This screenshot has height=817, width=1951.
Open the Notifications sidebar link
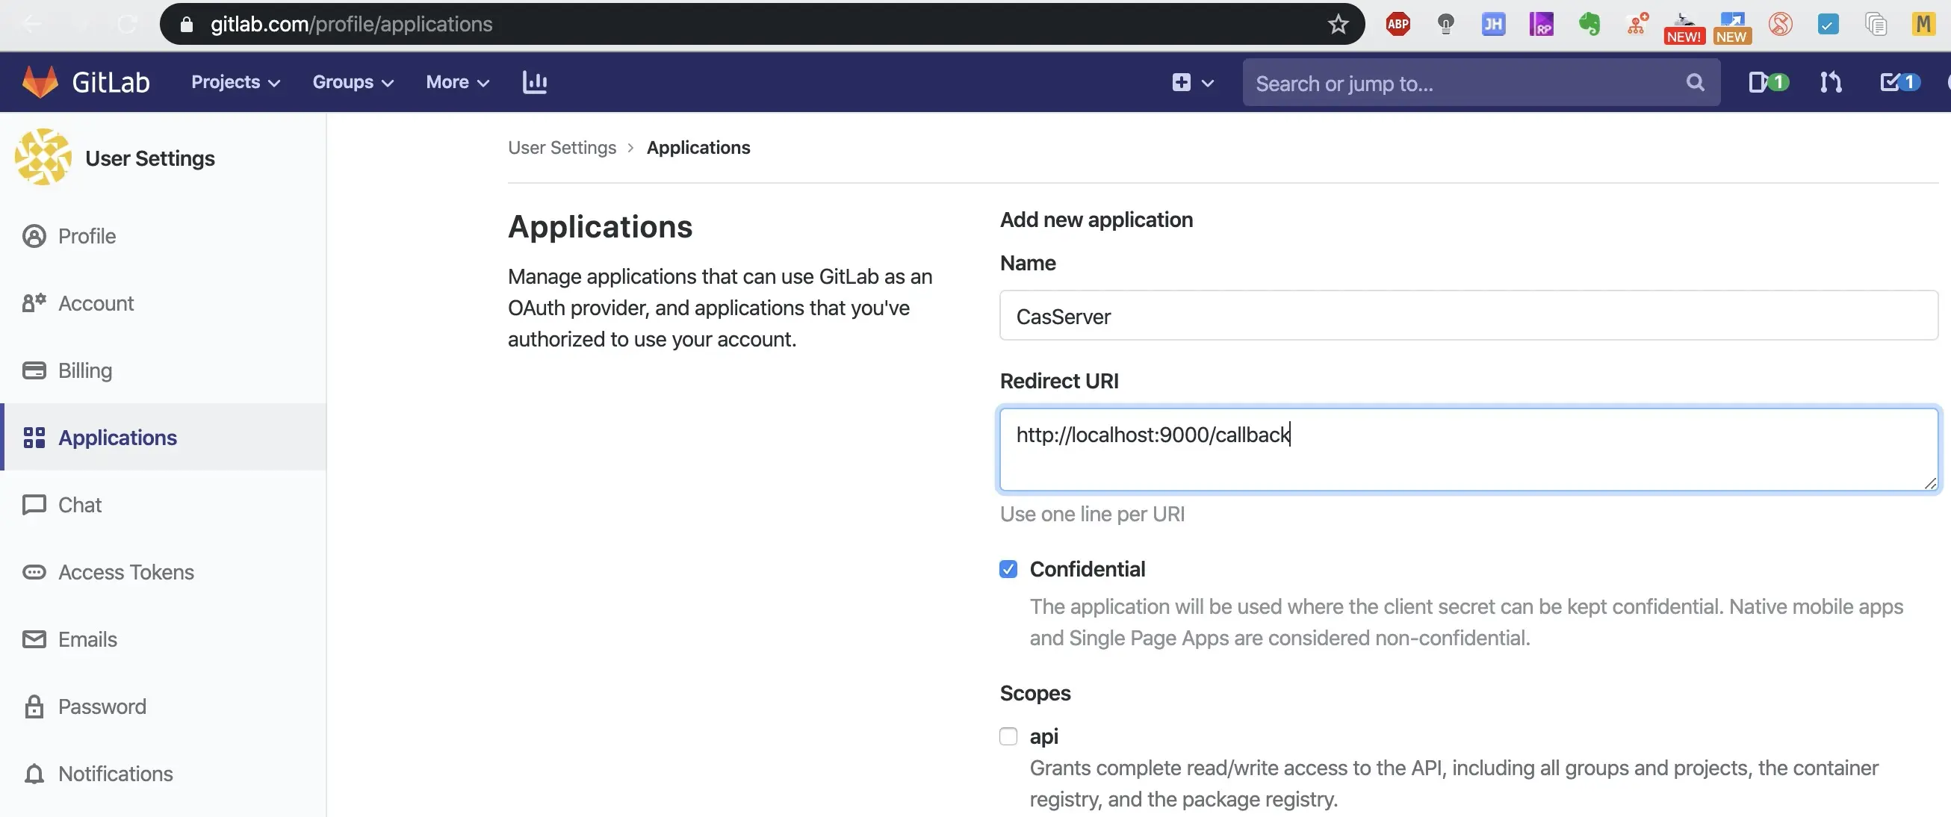[115, 773]
